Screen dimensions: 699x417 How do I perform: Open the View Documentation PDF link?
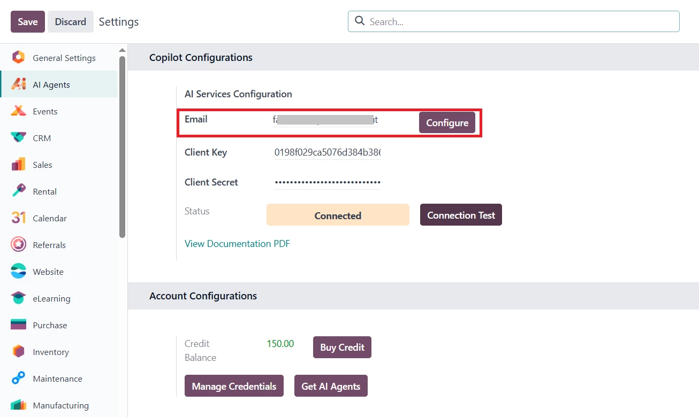237,244
